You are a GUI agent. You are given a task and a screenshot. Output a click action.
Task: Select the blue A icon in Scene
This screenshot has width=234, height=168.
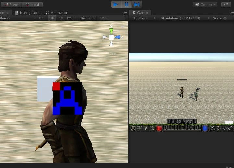coord(67,99)
